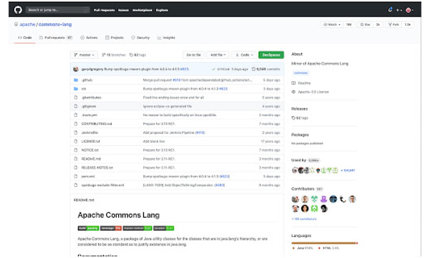
Task: Click the .travis.yml file icon
Action: click(x=76, y=115)
